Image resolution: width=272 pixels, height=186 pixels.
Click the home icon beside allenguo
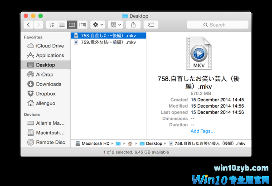click(31, 103)
